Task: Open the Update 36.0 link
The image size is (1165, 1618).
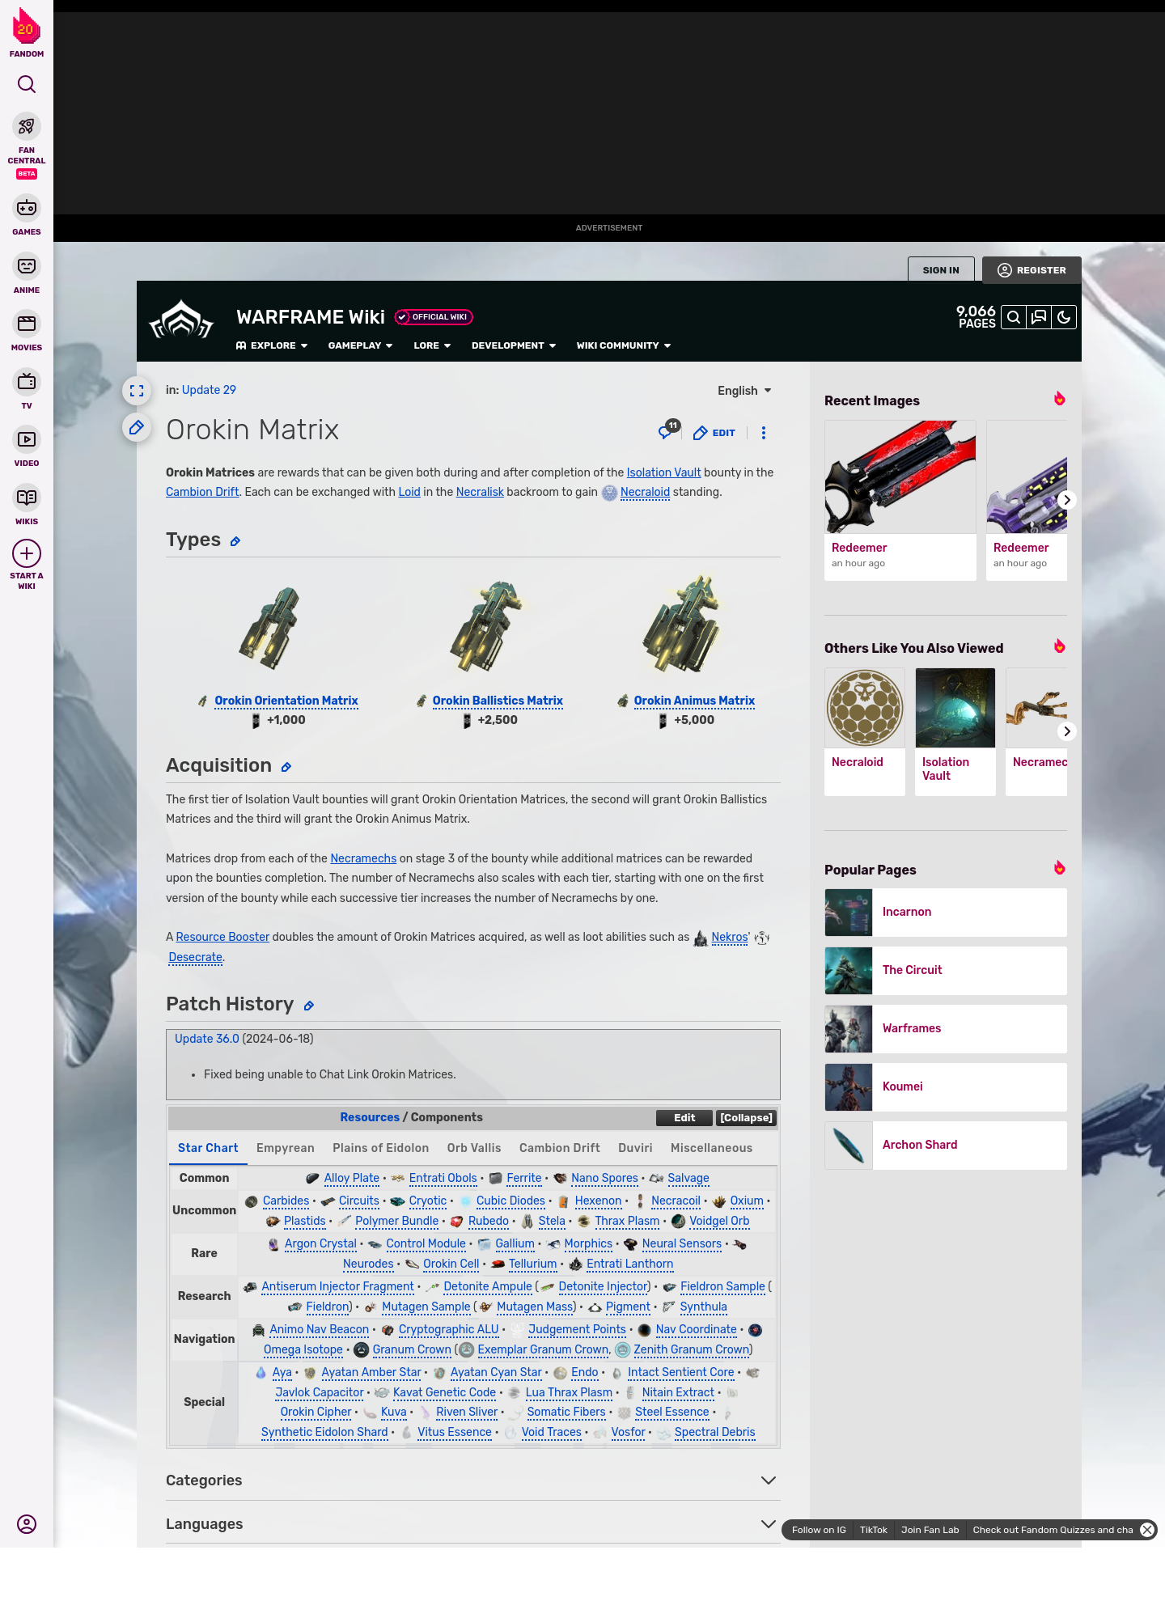Action: pyautogui.click(x=207, y=1039)
